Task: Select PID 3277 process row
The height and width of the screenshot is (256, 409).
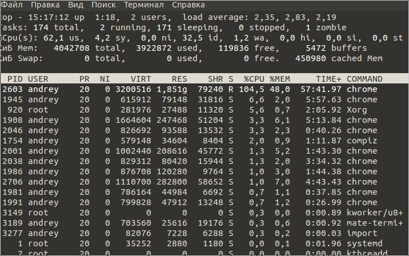Action: pos(204,233)
